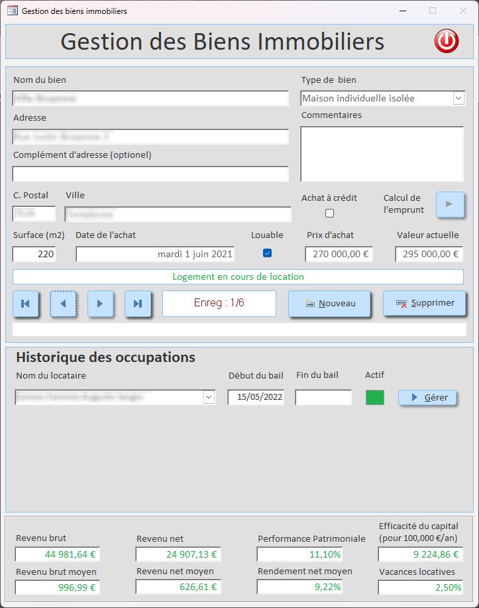Expand the Type de bien dropdown

coord(458,98)
